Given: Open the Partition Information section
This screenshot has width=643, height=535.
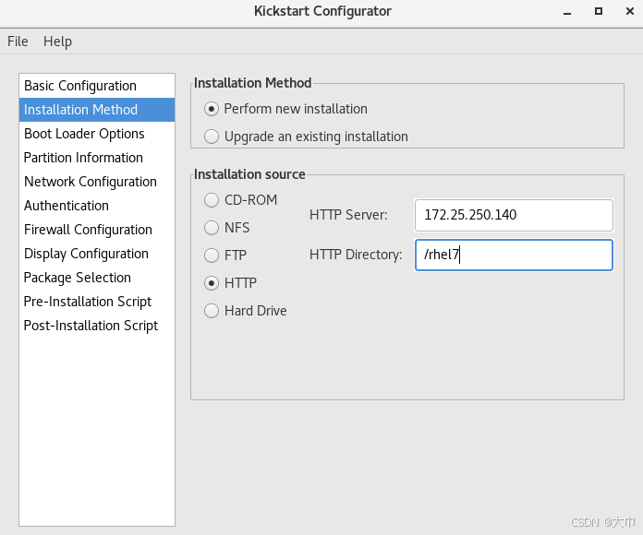Looking at the screenshot, I should (97, 158).
